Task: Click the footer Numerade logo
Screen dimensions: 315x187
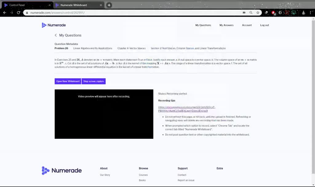Action: point(62,170)
